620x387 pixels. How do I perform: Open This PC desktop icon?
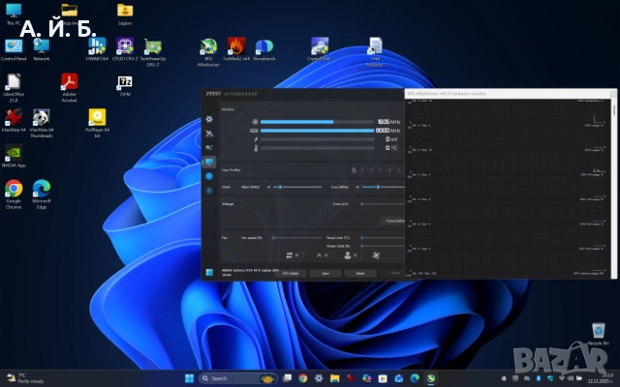[14, 15]
